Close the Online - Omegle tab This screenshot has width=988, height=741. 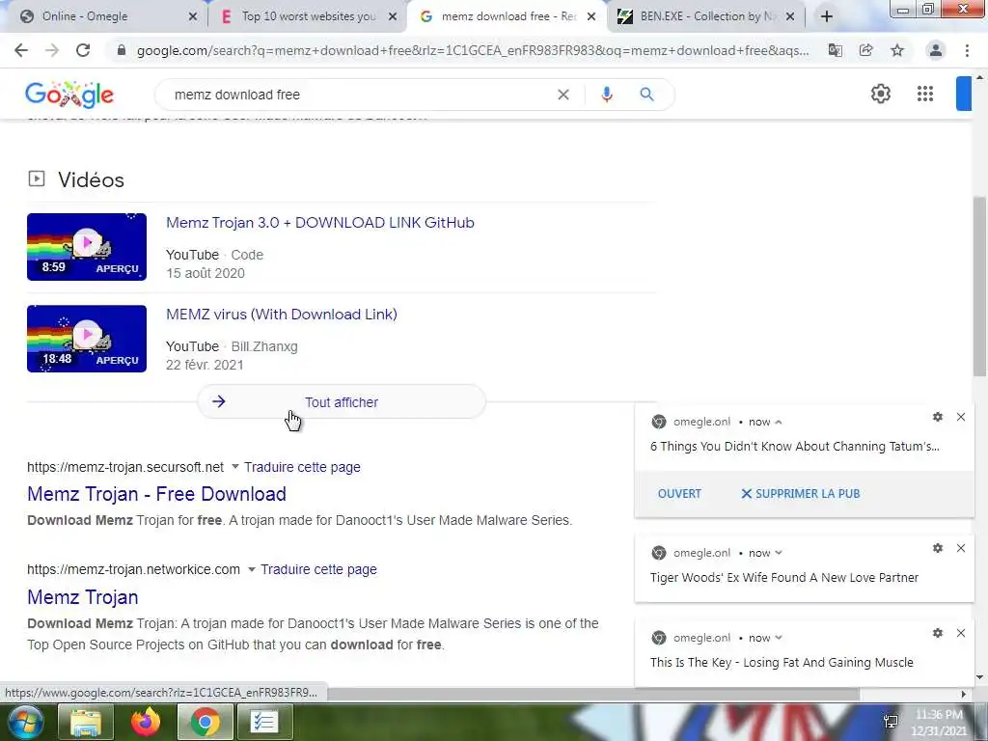(x=193, y=17)
